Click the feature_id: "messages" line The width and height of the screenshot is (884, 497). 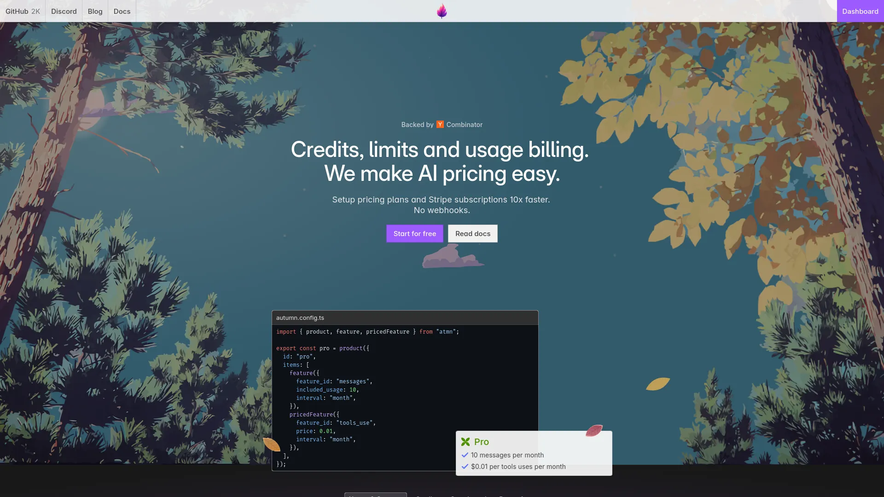click(x=334, y=381)
